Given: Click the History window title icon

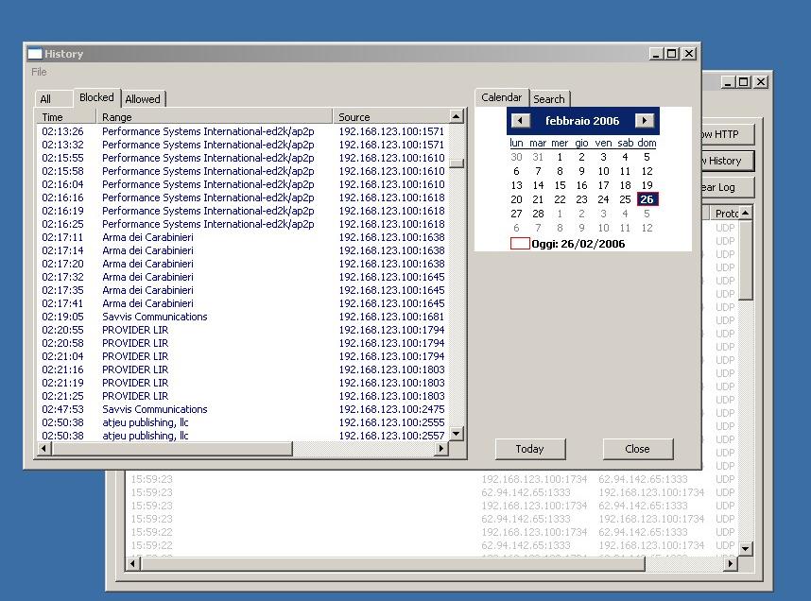Looking at the screenshot, I should click(34, 54).
